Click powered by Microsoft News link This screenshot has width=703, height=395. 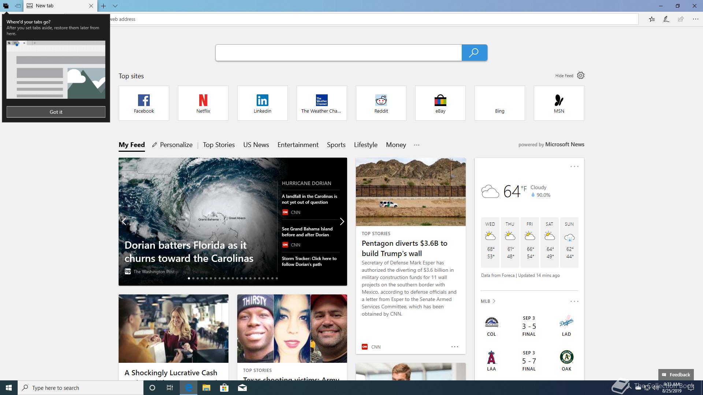551,144
